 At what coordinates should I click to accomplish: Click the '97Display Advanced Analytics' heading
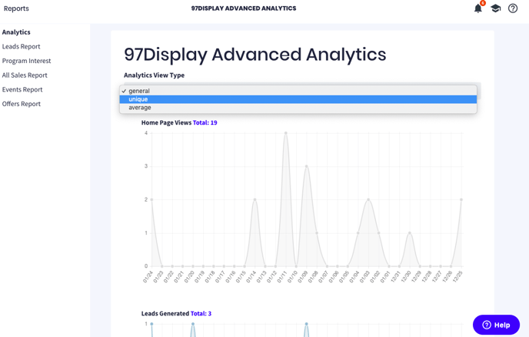click(x=255, y=55)
